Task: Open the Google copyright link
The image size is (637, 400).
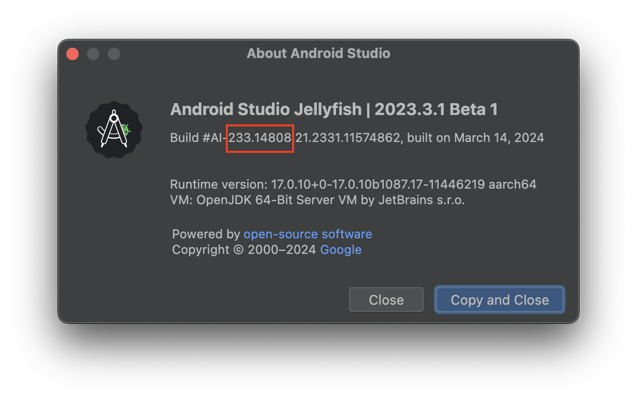Action: (341, 250)
